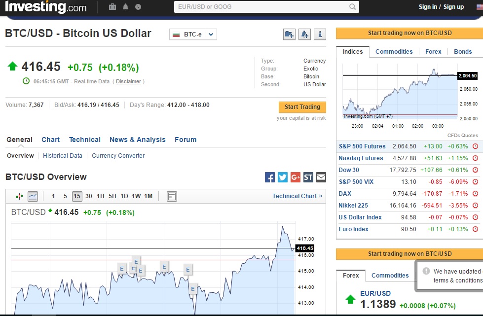Click the search magnifier icon

tap(352, 6)
